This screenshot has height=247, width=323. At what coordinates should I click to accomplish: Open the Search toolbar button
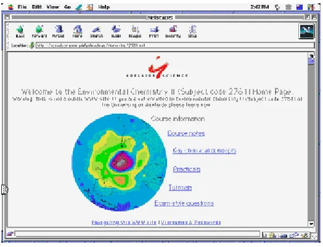click(96, 31)
